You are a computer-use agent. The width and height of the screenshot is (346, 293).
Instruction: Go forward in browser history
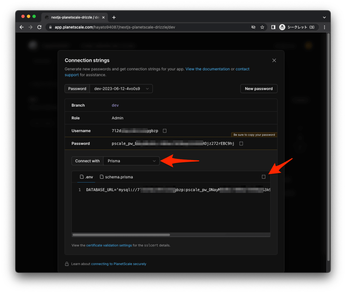click(31, 27)
